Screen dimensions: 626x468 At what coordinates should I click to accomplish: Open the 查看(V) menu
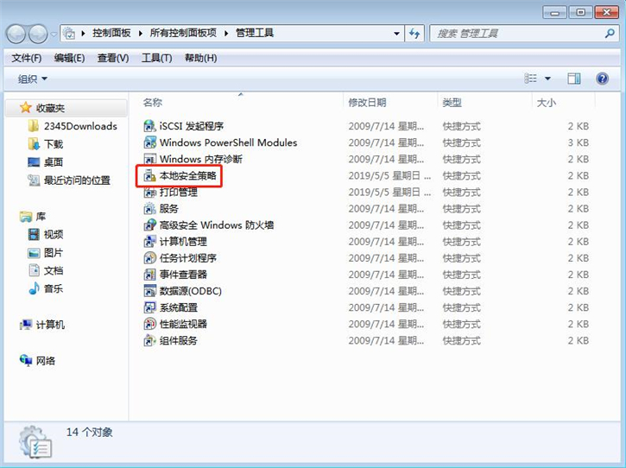(x=113, y=58)
